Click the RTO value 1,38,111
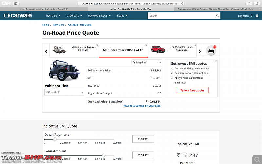Viewport: 262px width, 164px height. tap(156, 78)
